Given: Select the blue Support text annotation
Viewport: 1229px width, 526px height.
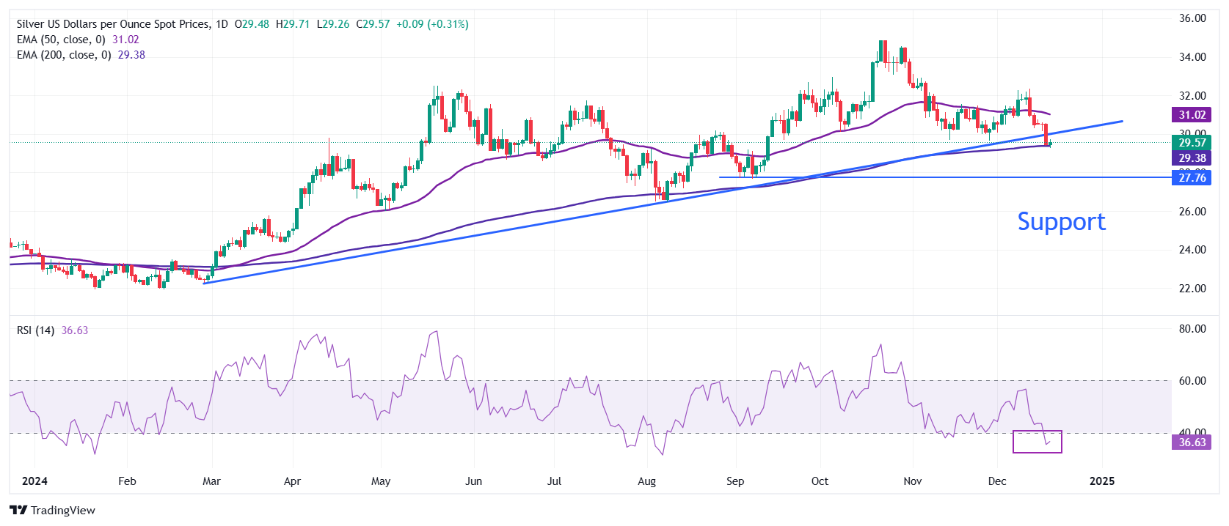Looking at the screenshot, I should coord(1061,221).
